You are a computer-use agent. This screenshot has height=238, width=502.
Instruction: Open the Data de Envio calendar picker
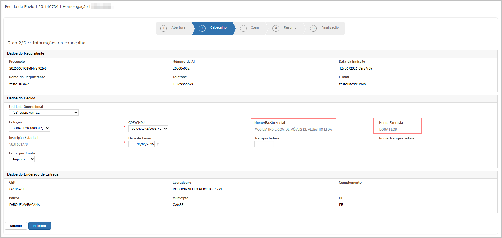tap(158, 144)
